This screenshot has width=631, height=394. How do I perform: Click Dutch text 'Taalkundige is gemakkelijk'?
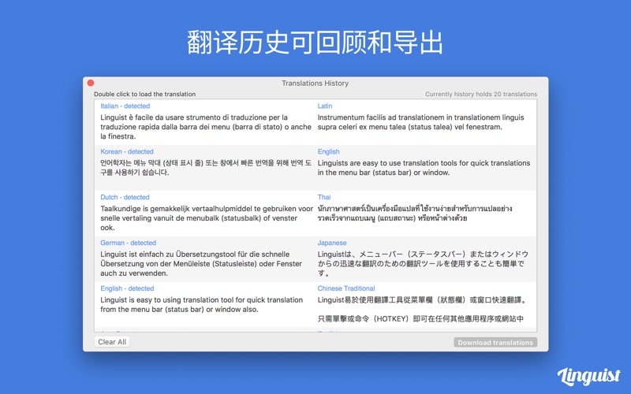click(207, 218)
